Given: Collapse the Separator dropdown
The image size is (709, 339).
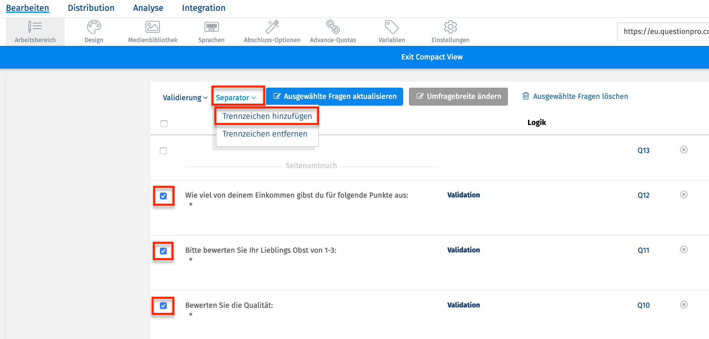Looking at the screenshot, I should pyautogui.click(x=236, y=98).
